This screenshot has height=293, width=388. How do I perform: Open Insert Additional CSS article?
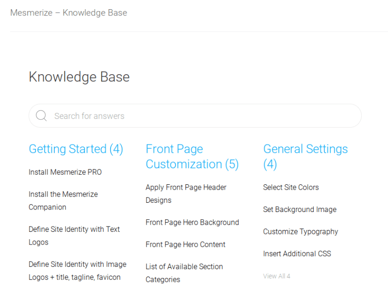(x=297, y=254)
